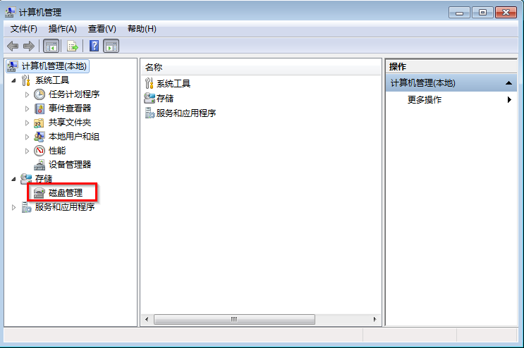Expand the 服务和应用程序 tree node arrow
Screen dimensions: 524x348
tap(13, 207)
